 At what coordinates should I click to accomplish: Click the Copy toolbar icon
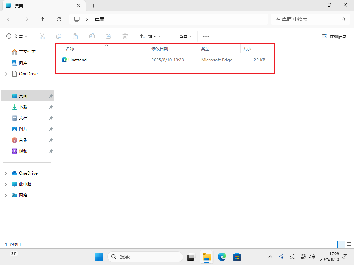pos(59,36)
